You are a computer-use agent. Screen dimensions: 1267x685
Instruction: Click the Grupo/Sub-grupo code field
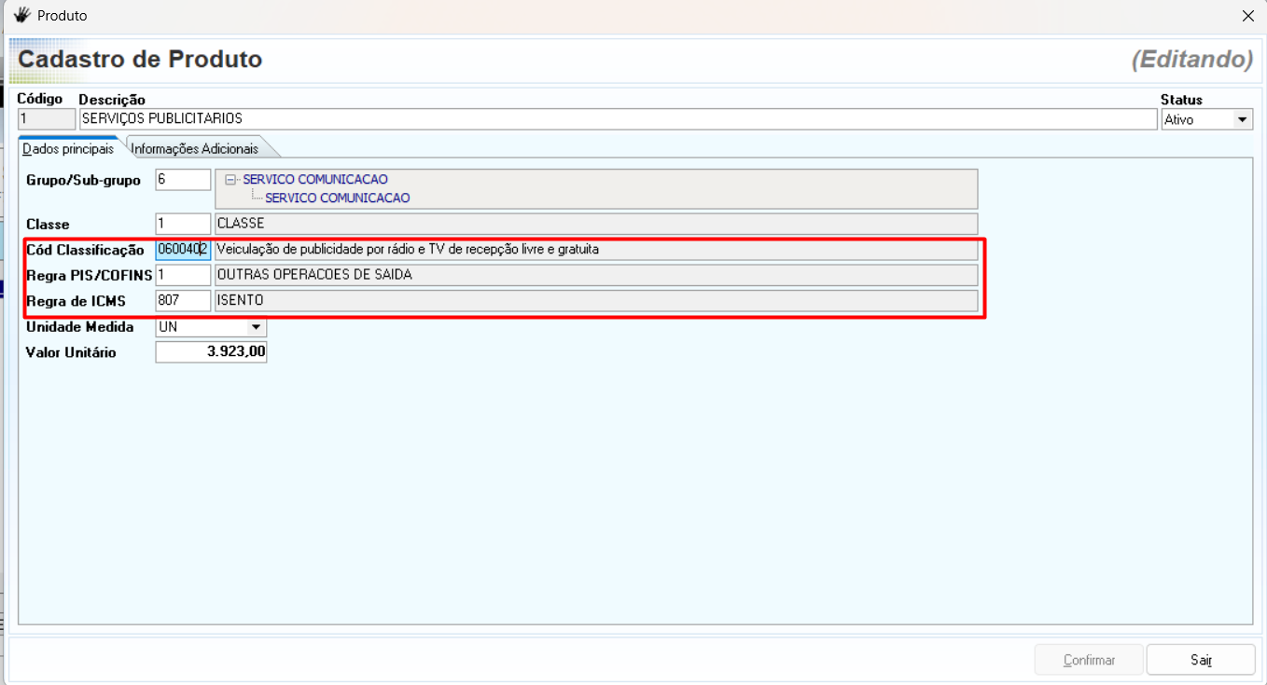point(183,180)
